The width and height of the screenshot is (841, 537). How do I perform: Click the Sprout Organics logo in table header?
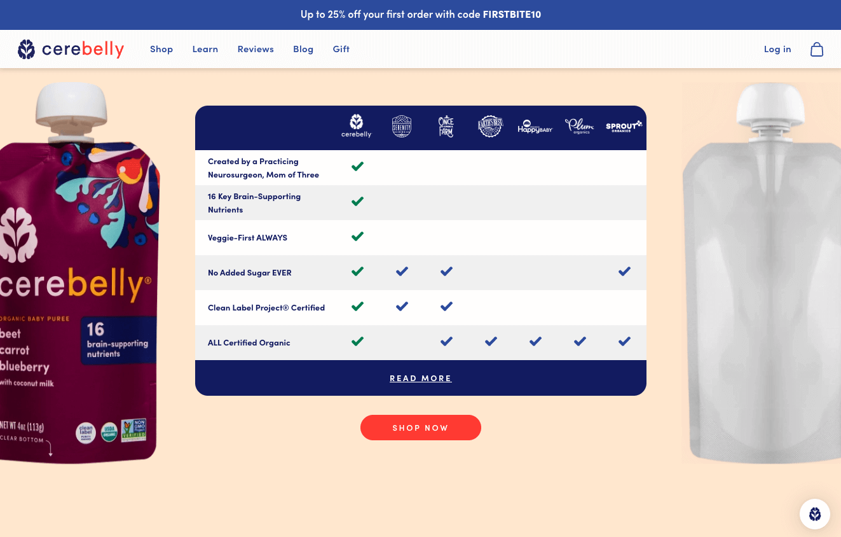coord(624,126)
